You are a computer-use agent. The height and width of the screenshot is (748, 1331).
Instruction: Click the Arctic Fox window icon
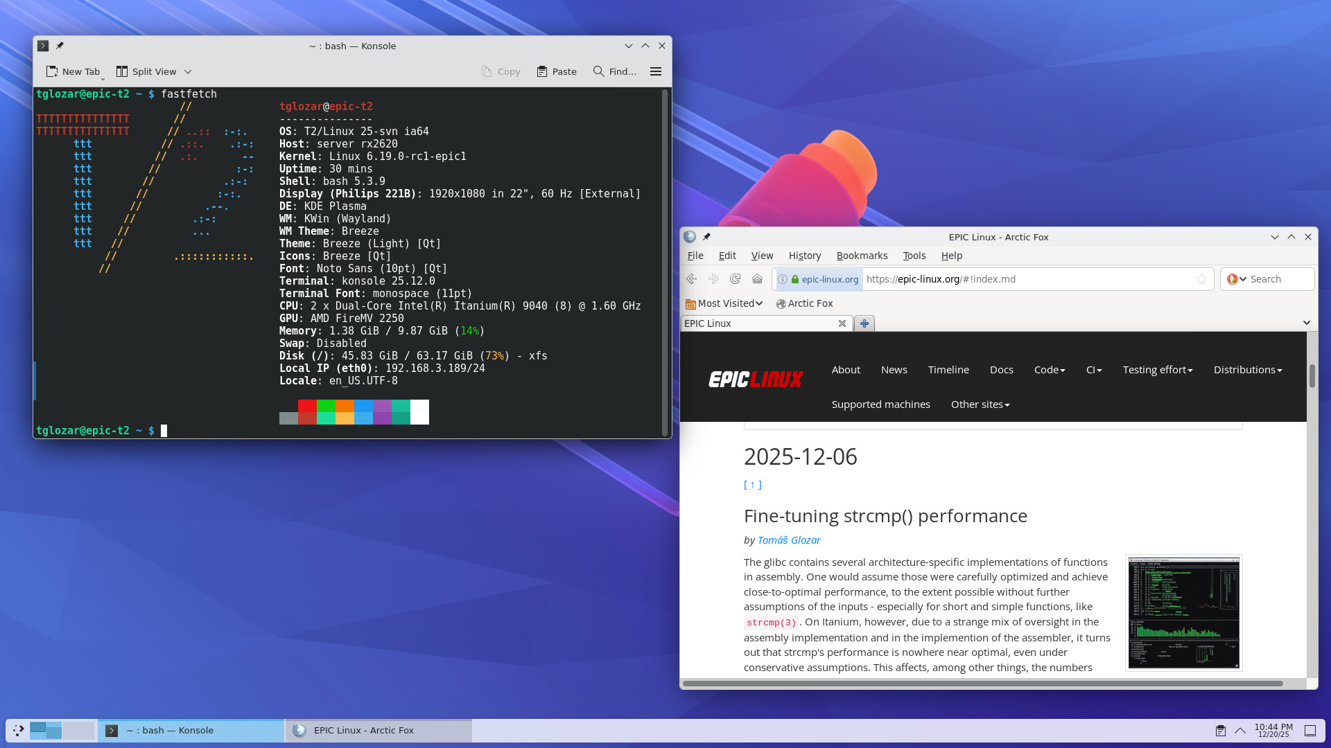690,237
